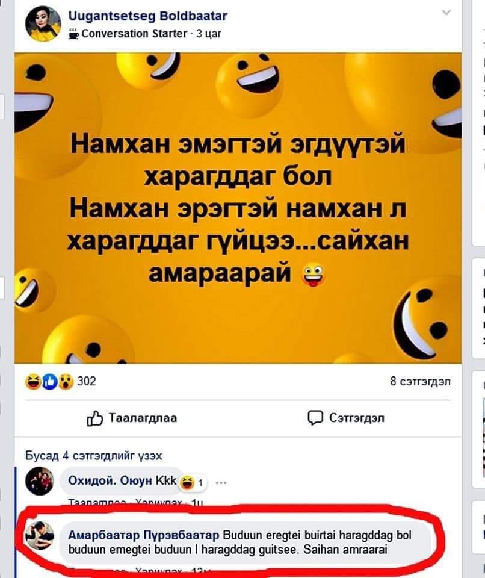Image resolution: width=485 pixels, height=578 pixels.
Task: Open Uugantsetseg Boldbaatar's profile picture
Action: (43, 23)
